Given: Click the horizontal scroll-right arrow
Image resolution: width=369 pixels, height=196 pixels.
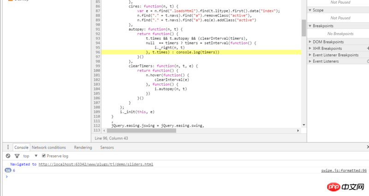Looking at the screenshot, I should pyautogui.click(x=298, y=131).
